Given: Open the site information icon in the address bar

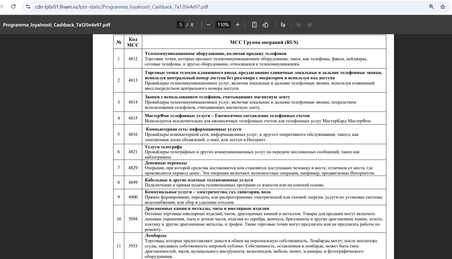Looking at the screenshot, I should tap(28, 7).
